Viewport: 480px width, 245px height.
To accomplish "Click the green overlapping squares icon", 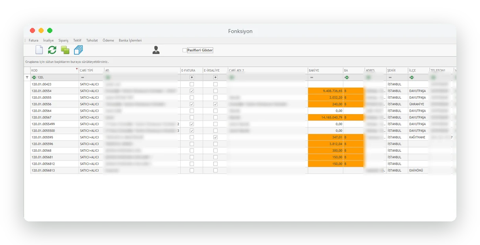I will 65,50.
